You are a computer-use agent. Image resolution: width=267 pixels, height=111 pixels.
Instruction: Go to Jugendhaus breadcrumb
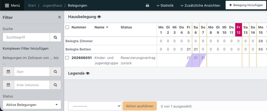[x=52, y=5]
